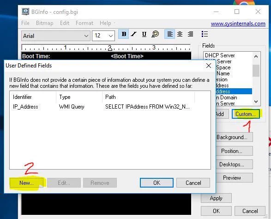This screenshot has height=219, width=271.
Task: Click the Fields list scrollbar thumb
Action: [256, 71]
